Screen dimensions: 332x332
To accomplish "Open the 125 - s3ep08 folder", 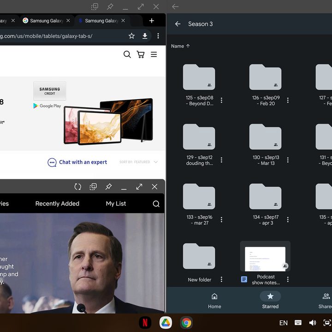I will (x=199, y=77).
